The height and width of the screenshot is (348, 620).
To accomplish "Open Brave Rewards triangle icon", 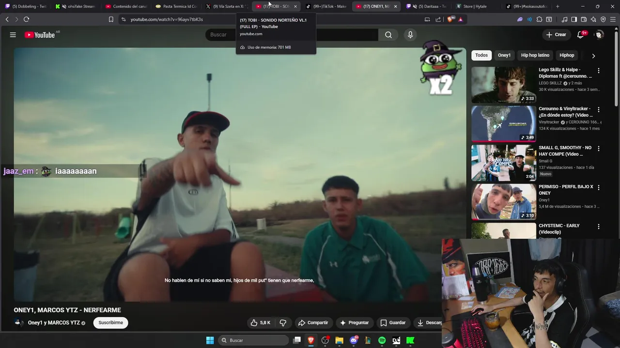I will click(460, 19).
